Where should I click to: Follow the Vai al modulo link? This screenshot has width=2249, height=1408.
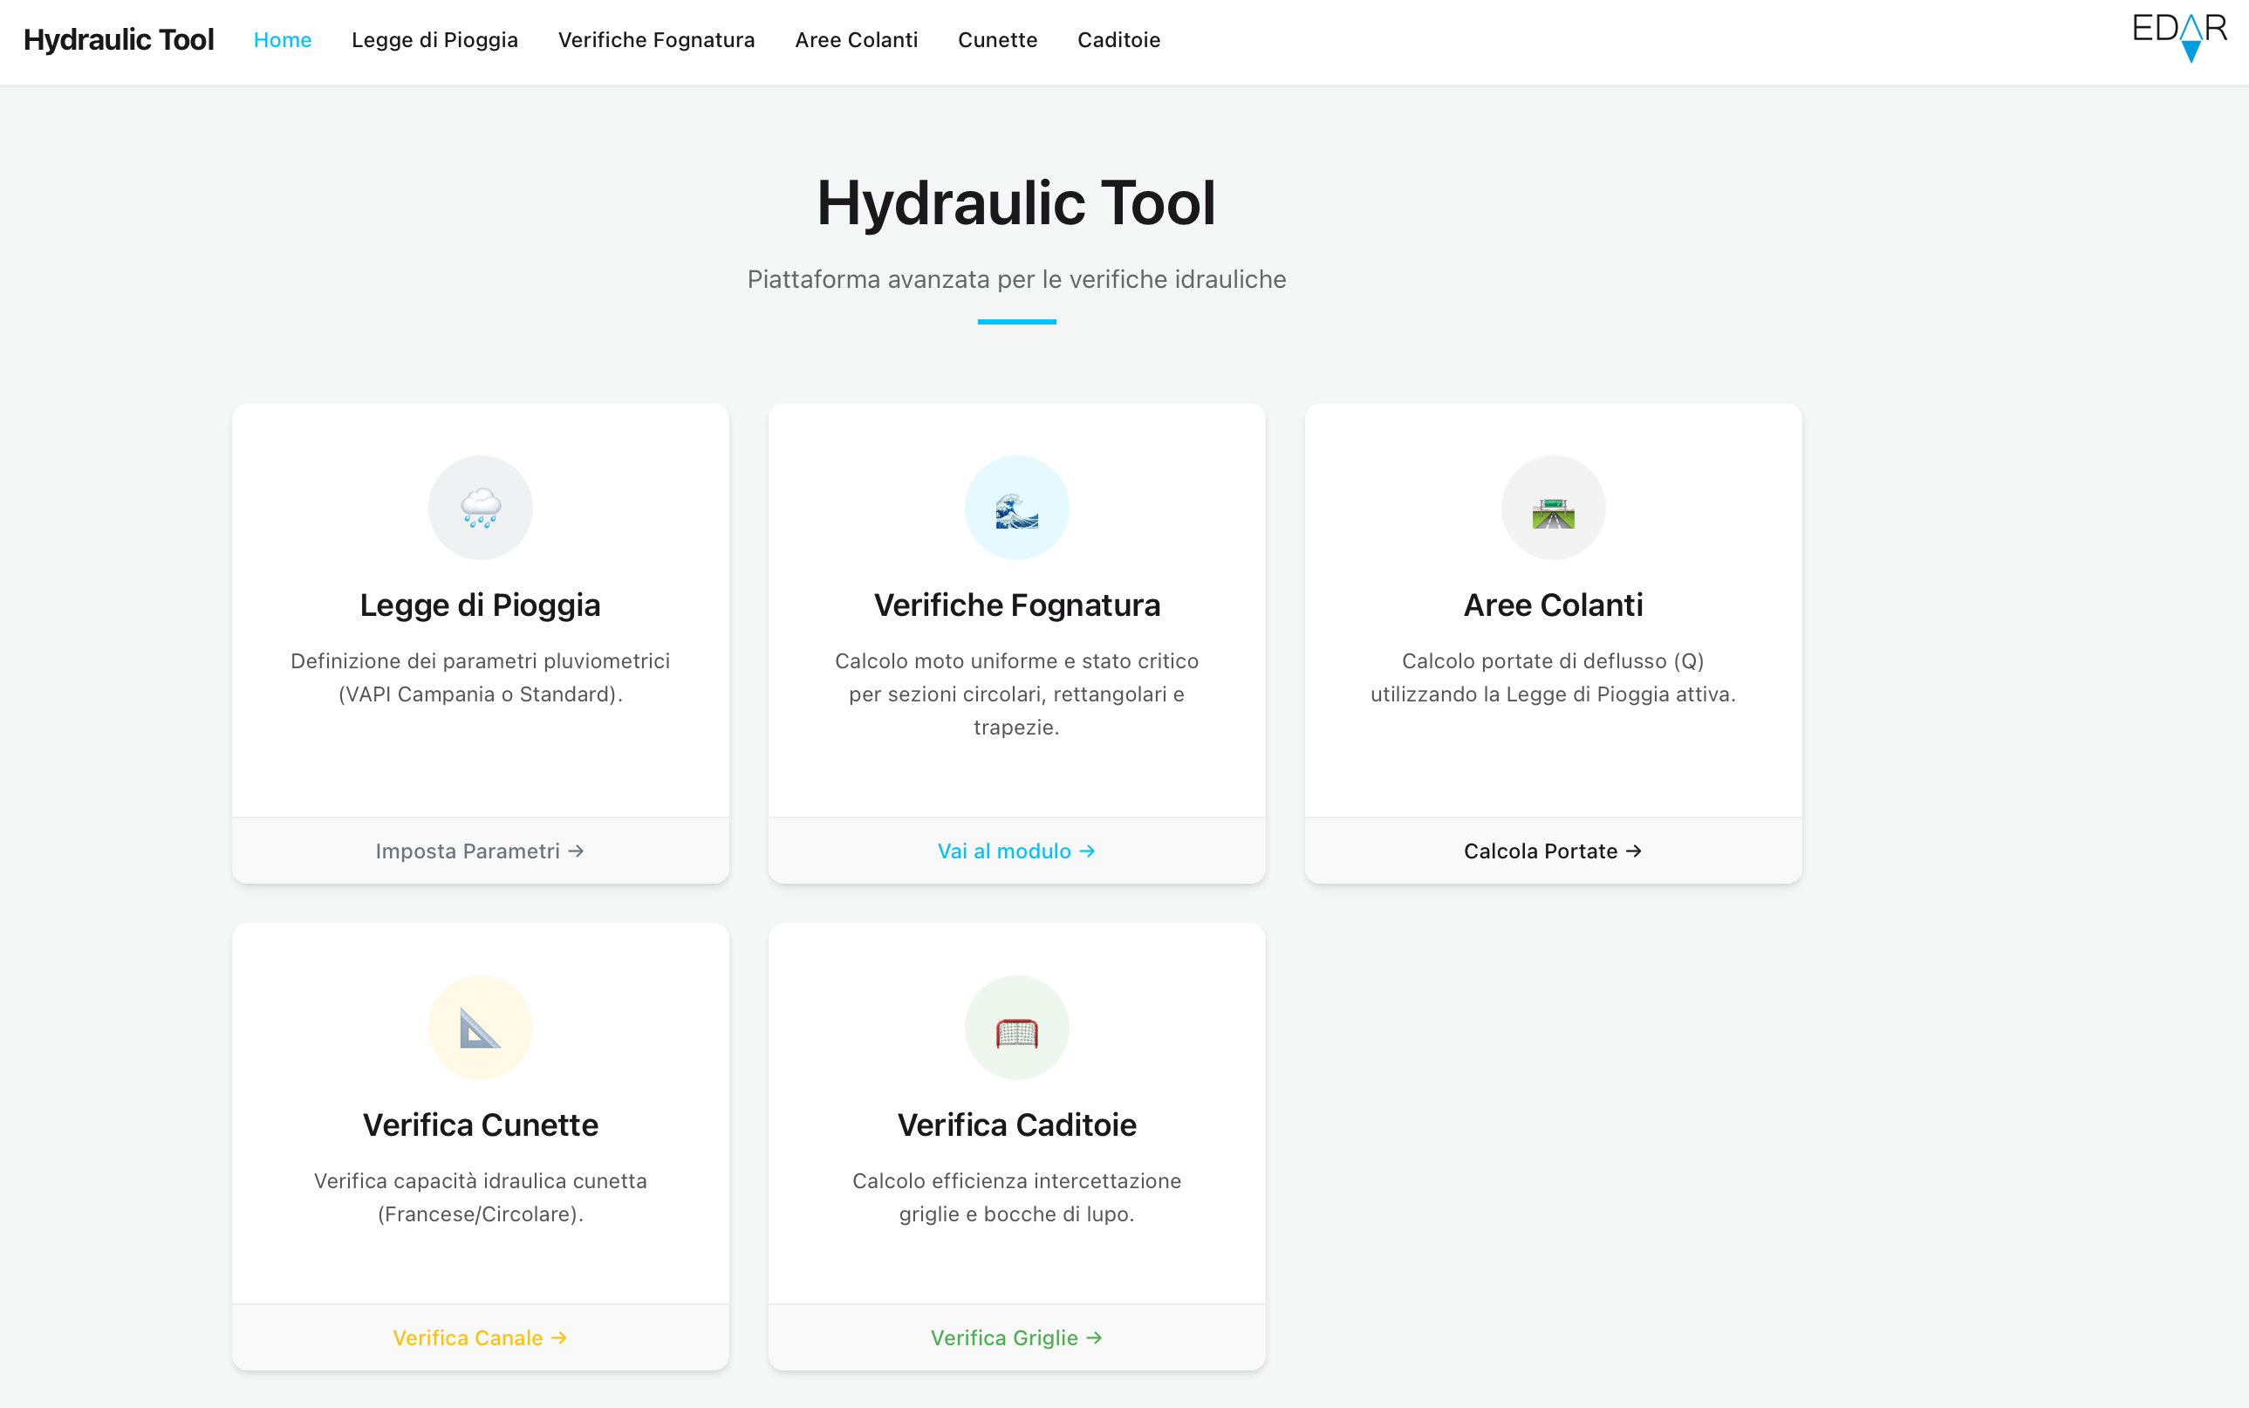coord(1016,851)
